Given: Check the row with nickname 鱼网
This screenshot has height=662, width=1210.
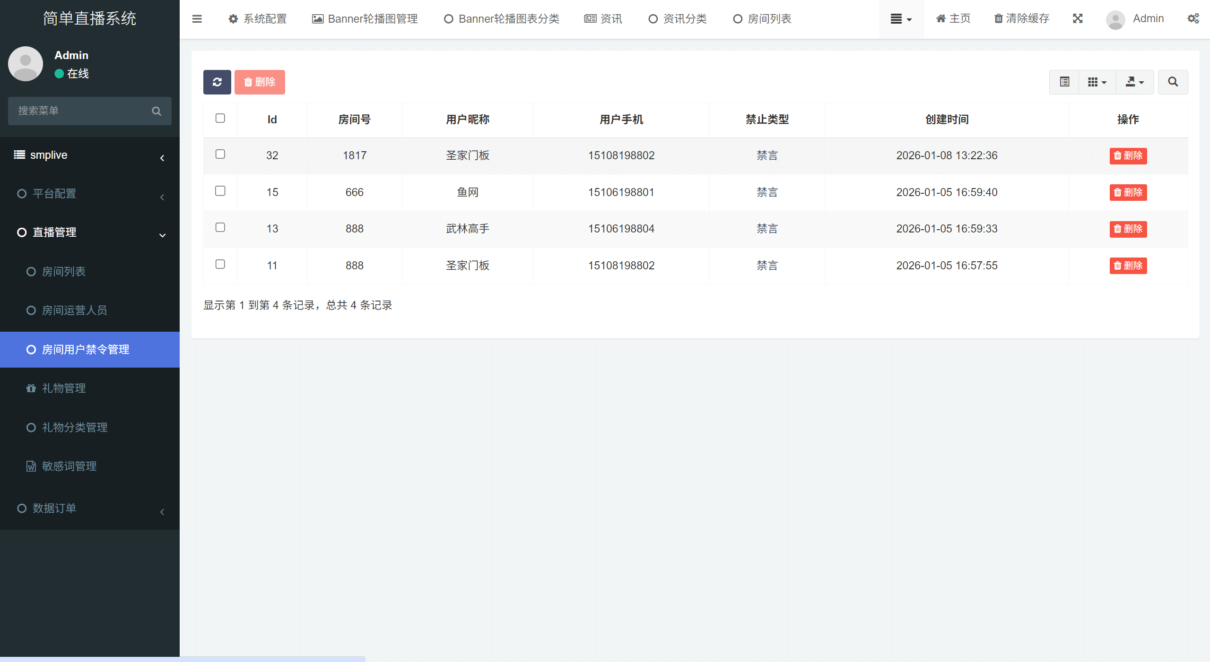Looking at the screenshot, I should (220, 191).
